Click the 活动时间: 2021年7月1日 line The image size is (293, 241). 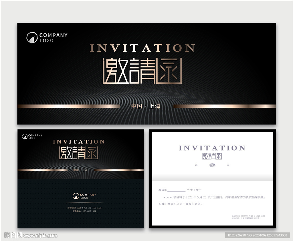(x=84, y=208)
